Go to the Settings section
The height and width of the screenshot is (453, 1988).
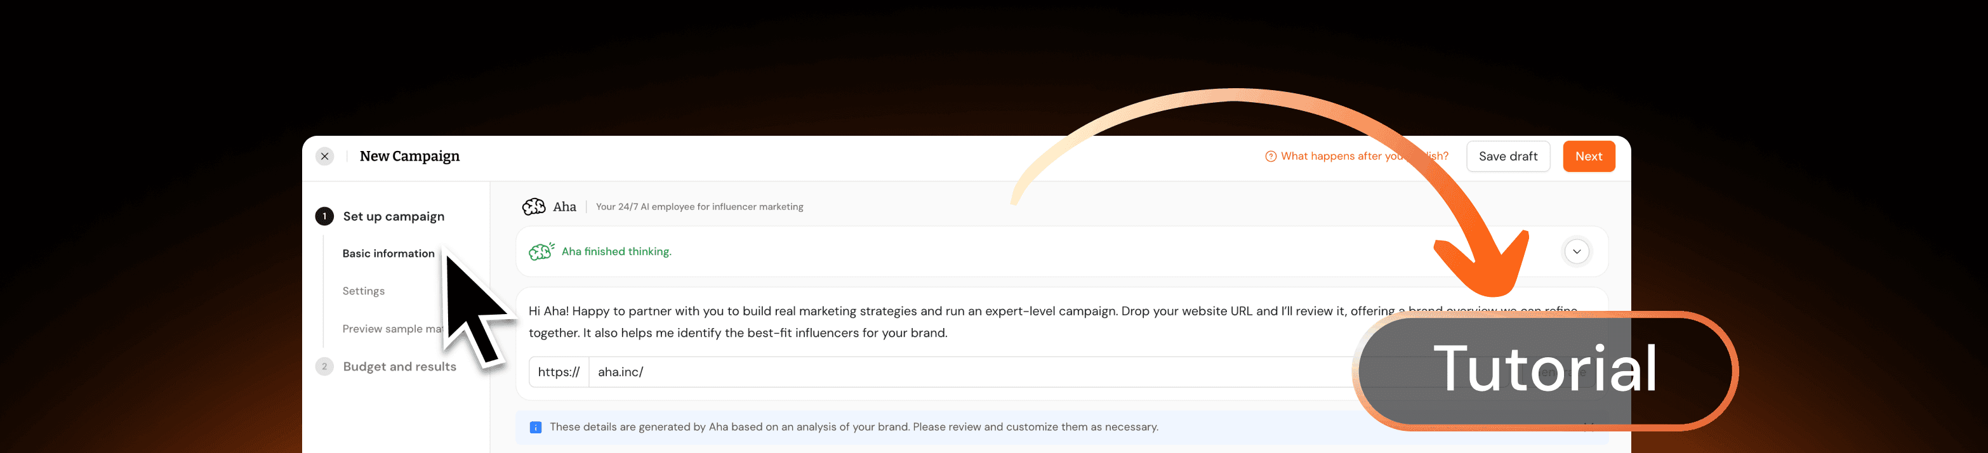(364, 291)
